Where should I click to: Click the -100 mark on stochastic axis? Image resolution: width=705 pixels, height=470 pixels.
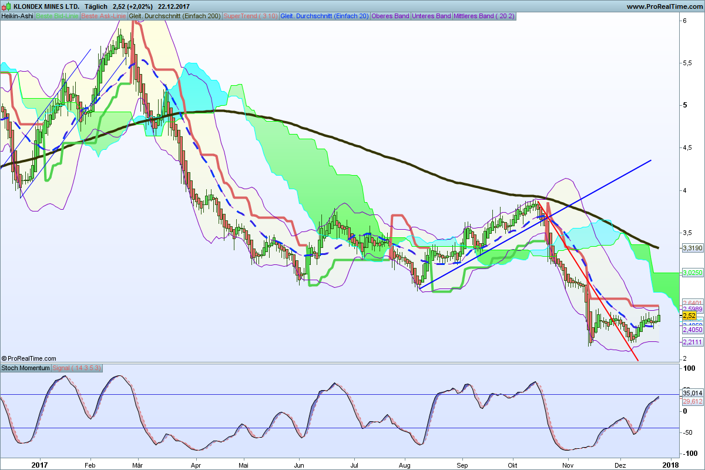coord(690,453)
